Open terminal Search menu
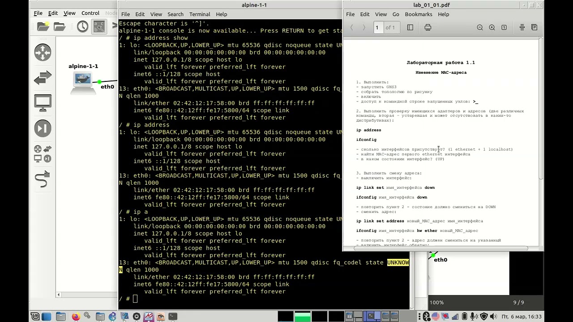 [175, 14]
